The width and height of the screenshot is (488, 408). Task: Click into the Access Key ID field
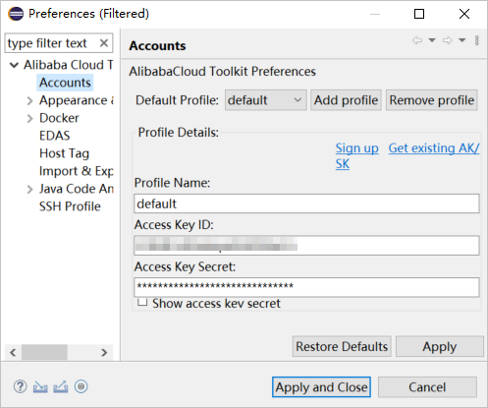coord(306,246)
